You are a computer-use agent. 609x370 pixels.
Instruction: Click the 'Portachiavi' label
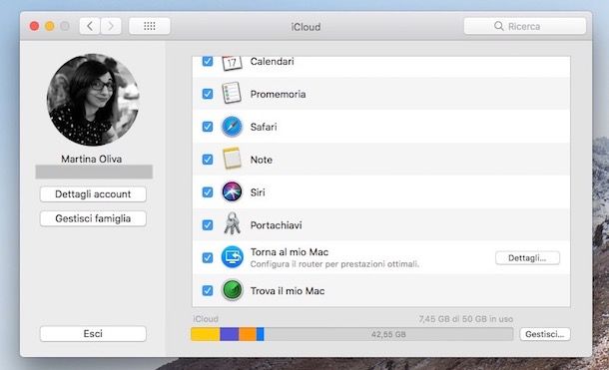277,225
